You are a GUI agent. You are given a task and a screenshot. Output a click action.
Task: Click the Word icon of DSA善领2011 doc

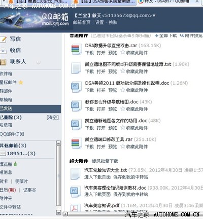(76, 87)
